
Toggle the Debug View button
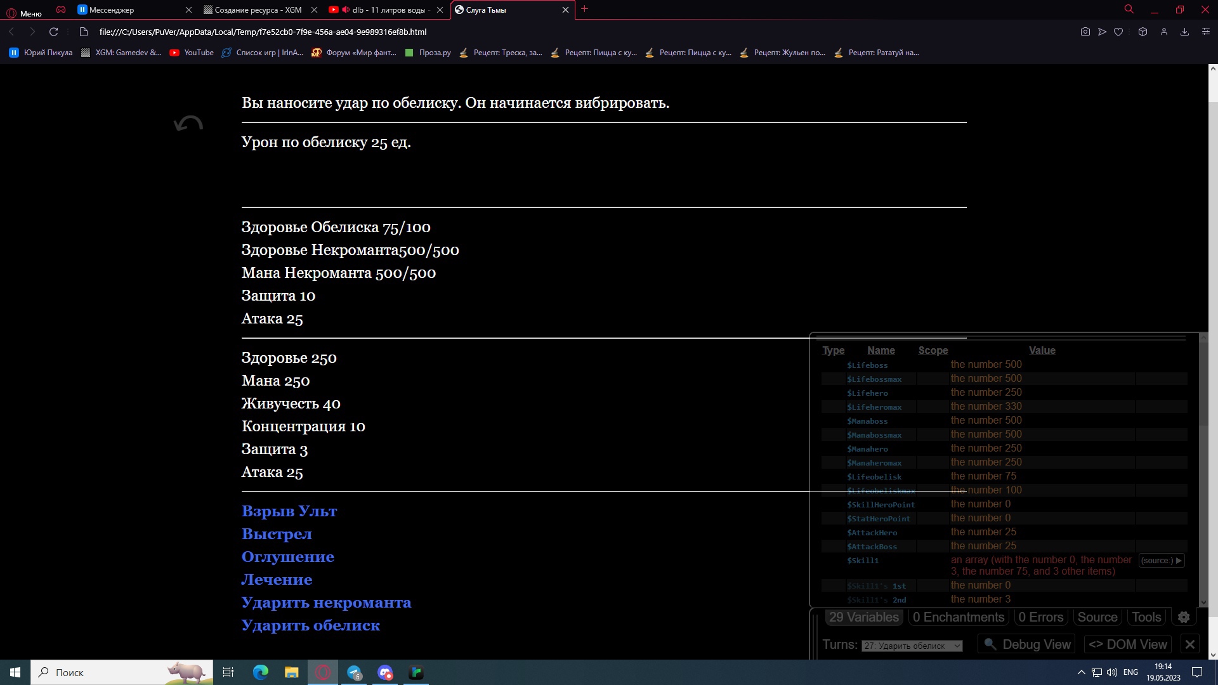pos(1026,644)
